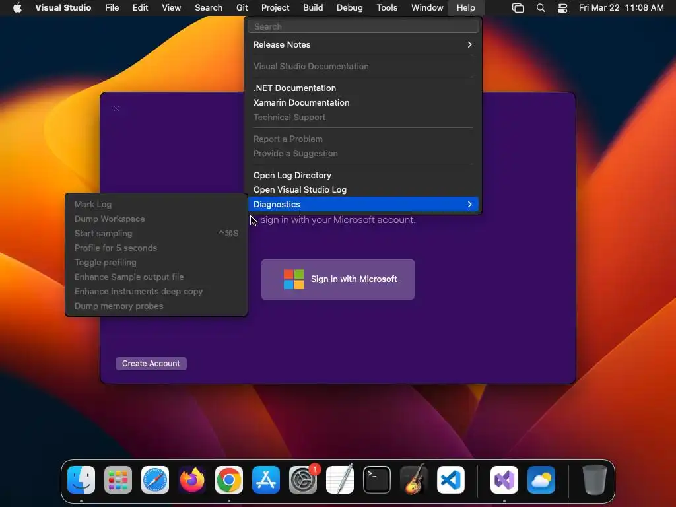Image resolution: width=676 pixels, height=507 pixels.
Task: Open the Tools menu
Action: coord(387,7)
